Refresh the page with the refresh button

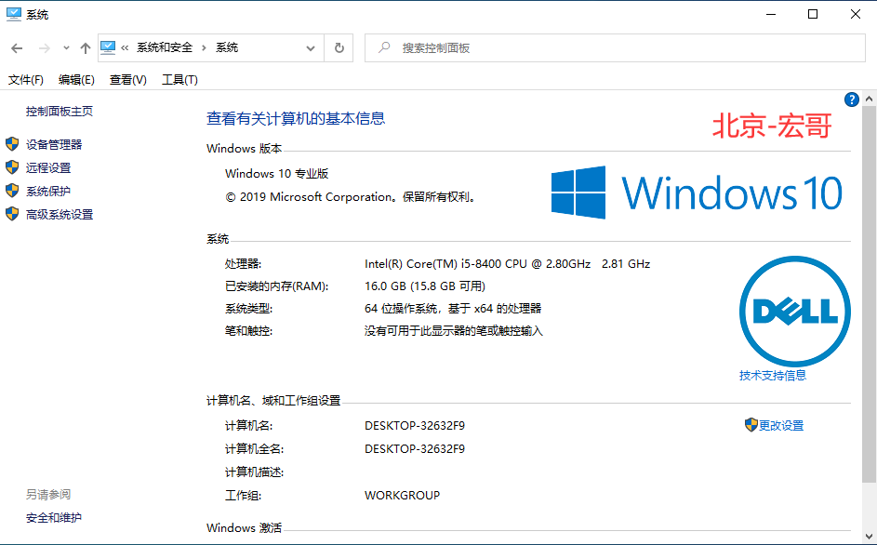[x=339, y=48]
